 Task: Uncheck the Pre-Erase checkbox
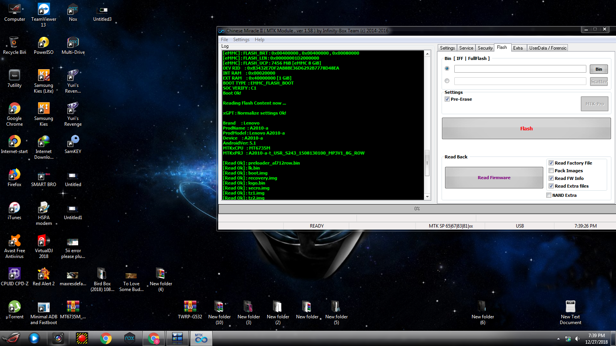pos(447,99)
